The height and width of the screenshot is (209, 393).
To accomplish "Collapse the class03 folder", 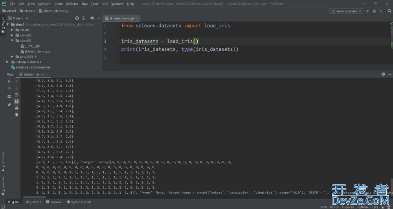I will 12,40.
